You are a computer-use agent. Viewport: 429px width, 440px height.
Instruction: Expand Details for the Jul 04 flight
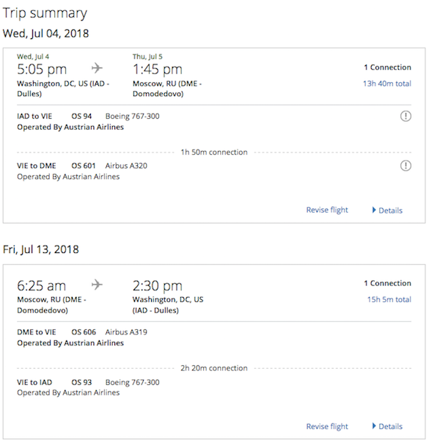pos(387,210)
